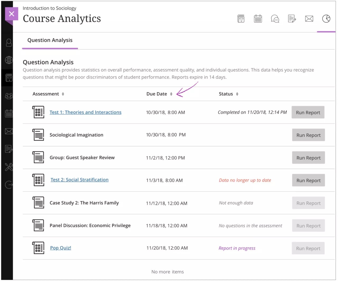Select the profile icon in the left sidebar

click(8, 43)
